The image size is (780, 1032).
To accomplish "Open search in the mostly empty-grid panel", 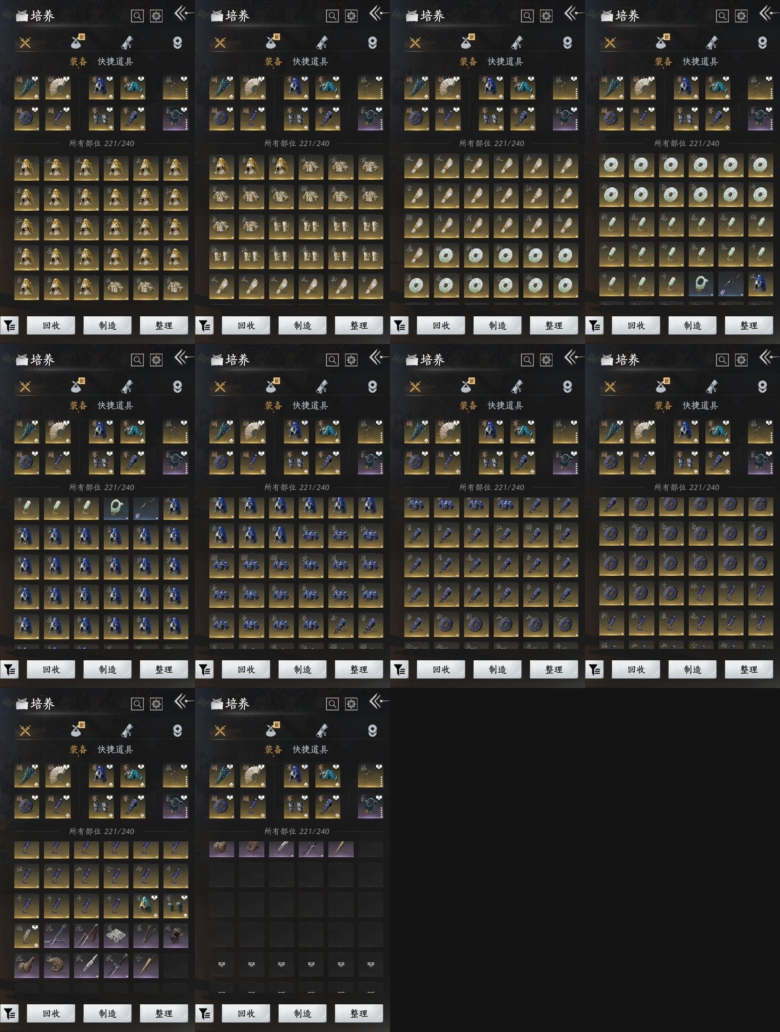I will 332,704.
